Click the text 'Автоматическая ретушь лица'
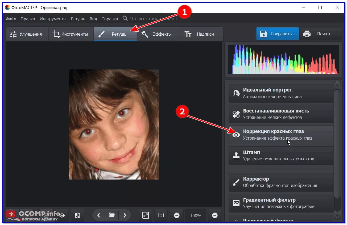This screenshot has width=347, height=225. (x=272, y=97)
